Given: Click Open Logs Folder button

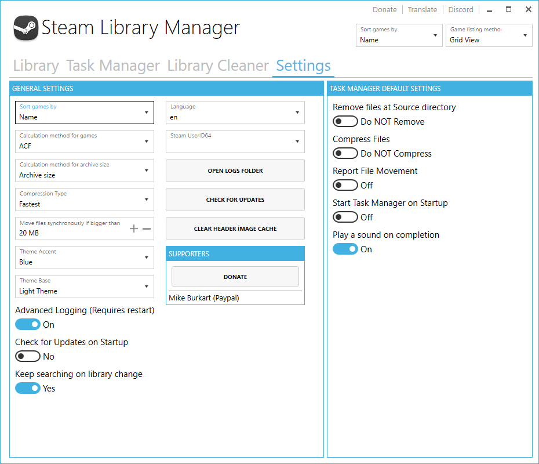Looking at the screenshot, I should pyautogui.click(x=235, y=171).
